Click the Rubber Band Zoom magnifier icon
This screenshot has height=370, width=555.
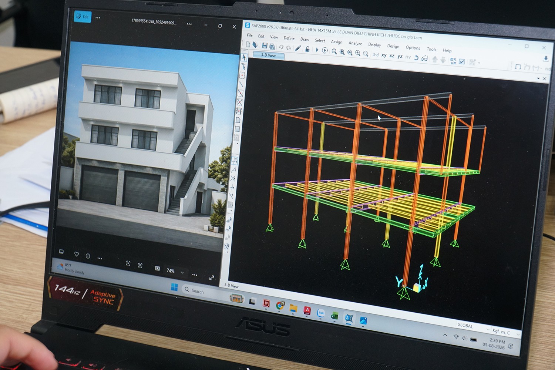click(x=334, y=51)
